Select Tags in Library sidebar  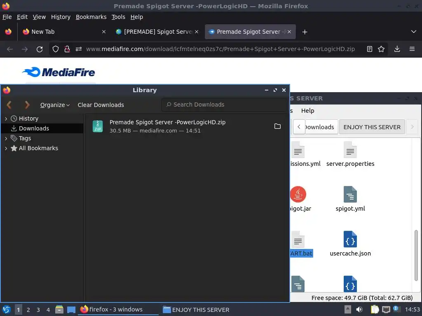coord(25,138)
